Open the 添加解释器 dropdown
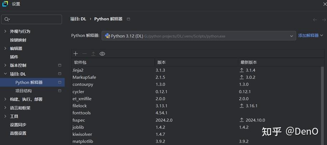Image resolution: width=327 pixels, height=145 pixels. coord(311,35)
